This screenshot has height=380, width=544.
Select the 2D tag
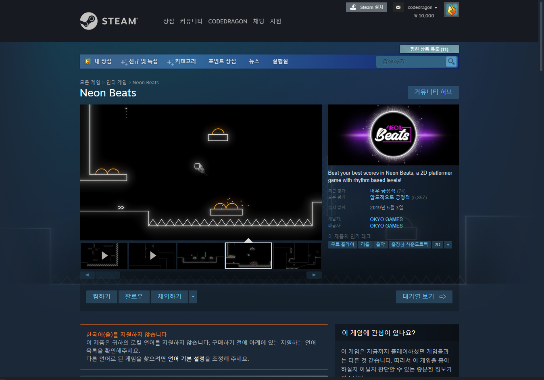437,244
